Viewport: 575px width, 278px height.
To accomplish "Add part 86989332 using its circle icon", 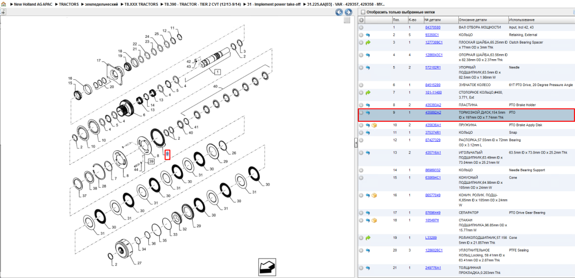I will [361, 171].
